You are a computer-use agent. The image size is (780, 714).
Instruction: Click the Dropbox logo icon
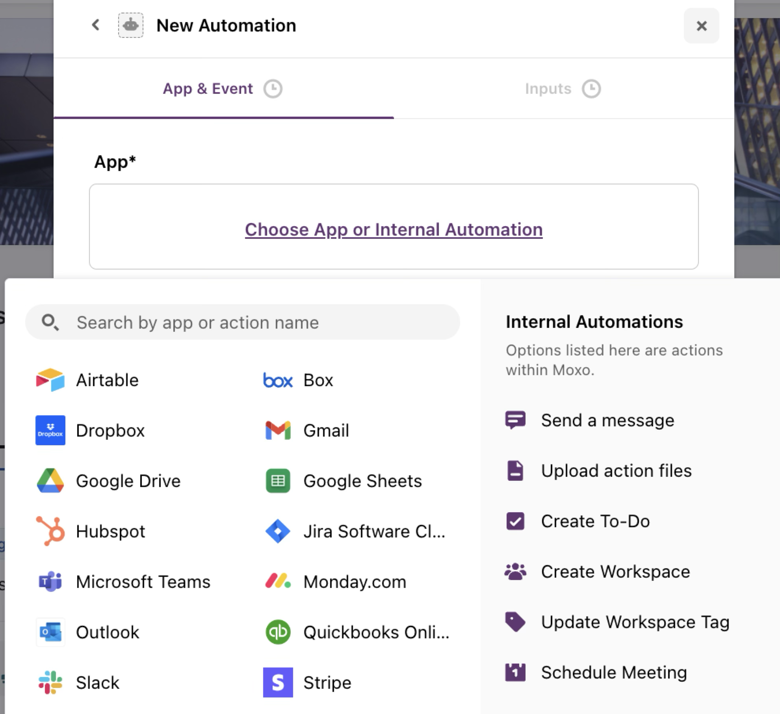click(50, 430)
